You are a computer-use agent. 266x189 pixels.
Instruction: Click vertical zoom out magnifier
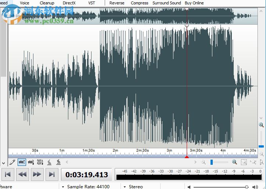pos(261,154)
